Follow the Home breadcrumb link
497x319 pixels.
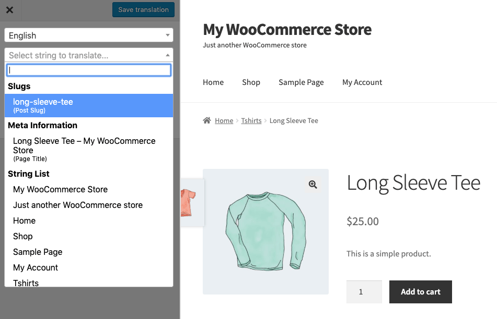(x=224, y=120)
